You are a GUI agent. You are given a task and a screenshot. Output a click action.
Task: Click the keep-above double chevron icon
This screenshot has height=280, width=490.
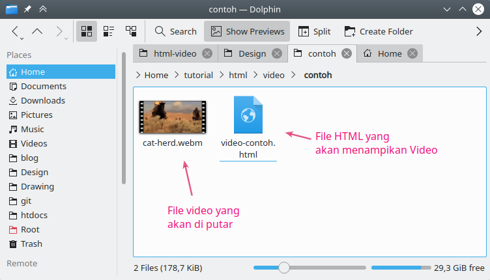pyautogui.click(x=43, y=9)
